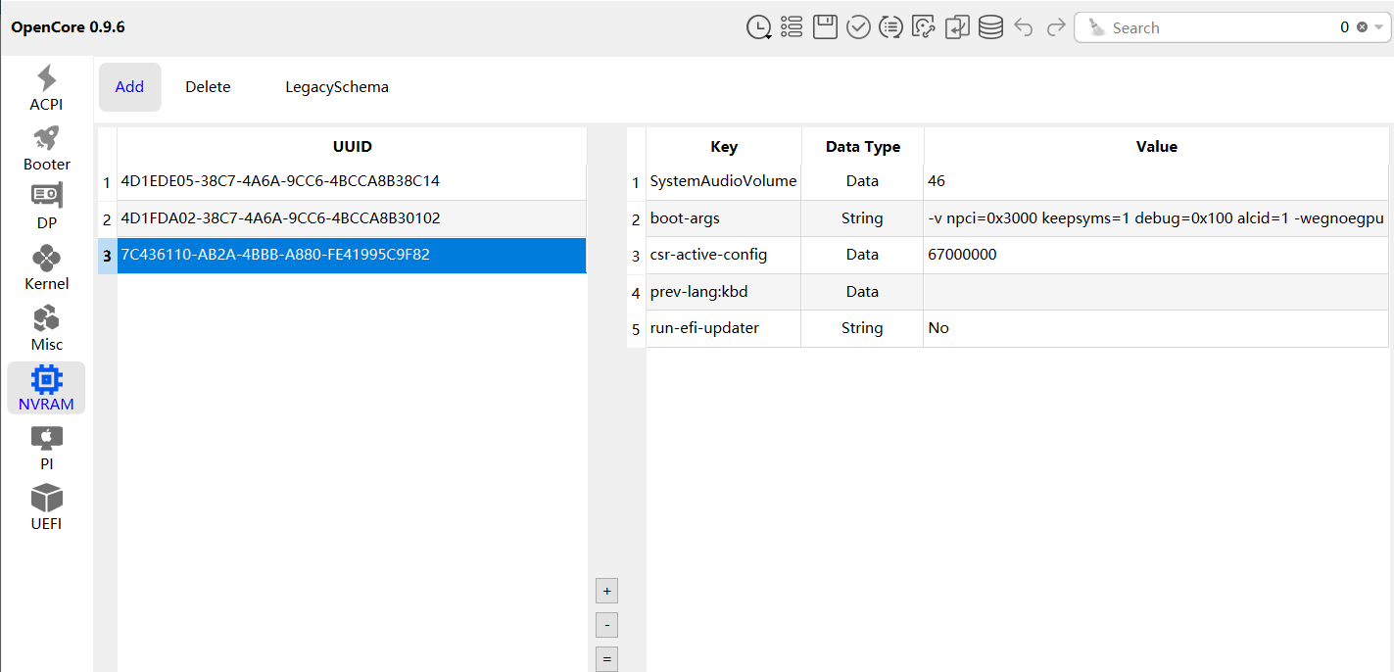
Task: Clear the search field with x button
Action: (x=1362, y=27)
